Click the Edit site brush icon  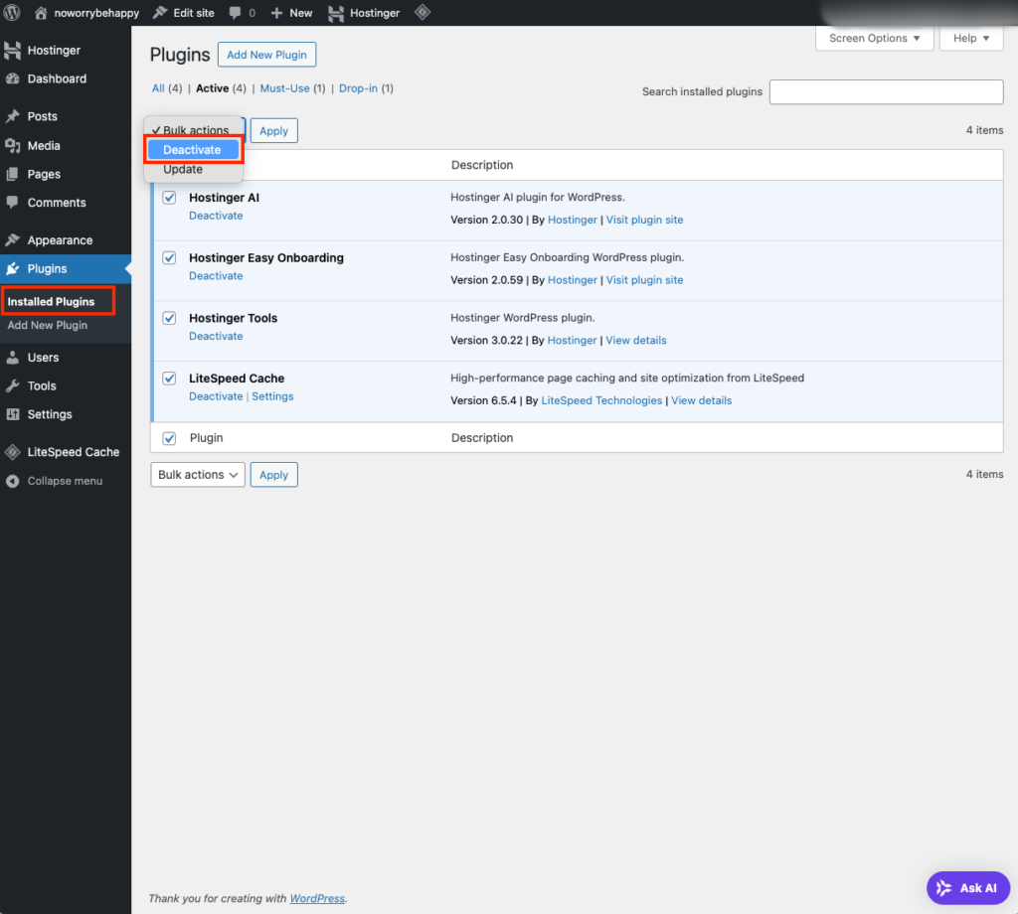tap(160, 12)
